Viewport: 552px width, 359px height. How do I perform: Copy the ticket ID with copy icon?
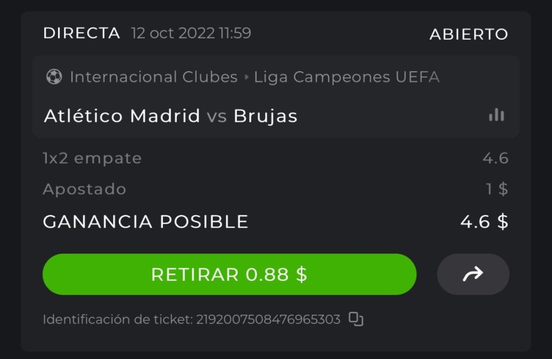coord(356,319)
